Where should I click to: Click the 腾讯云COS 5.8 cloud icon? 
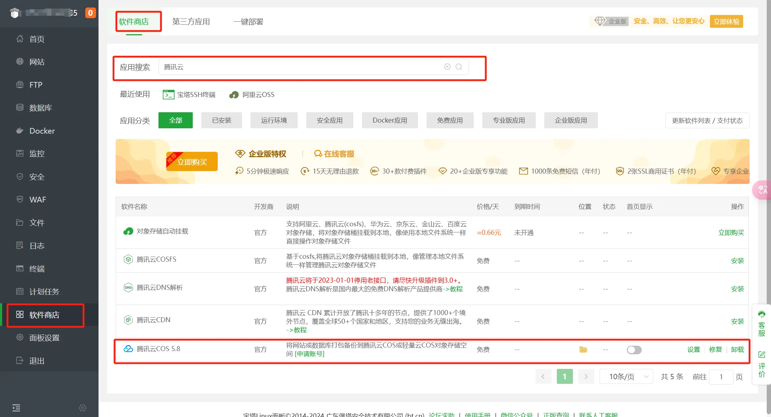128,349
